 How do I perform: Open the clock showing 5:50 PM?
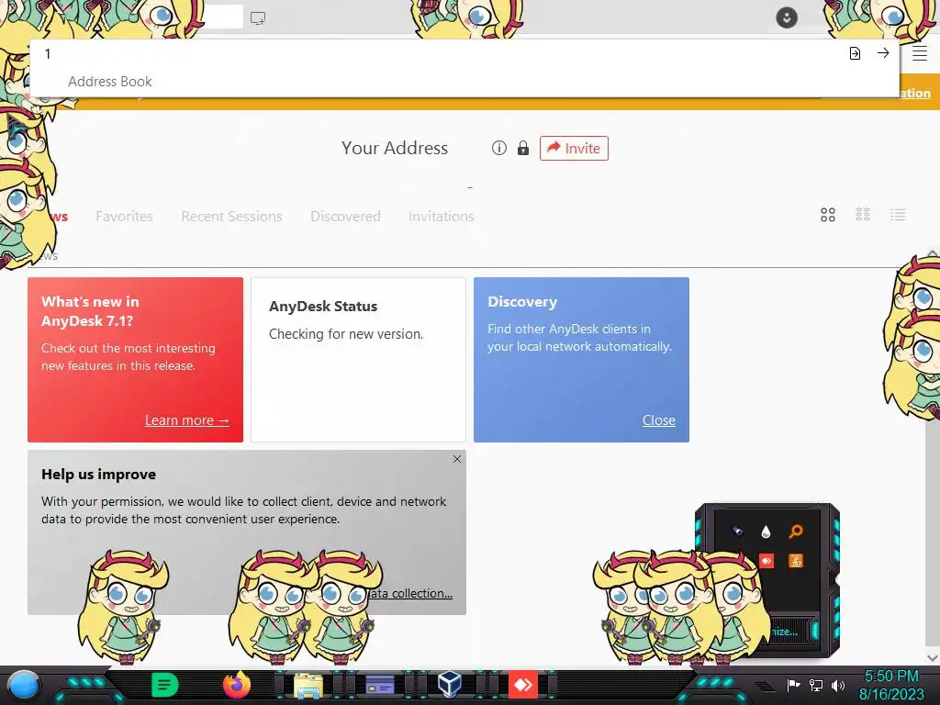coord(891,685)
